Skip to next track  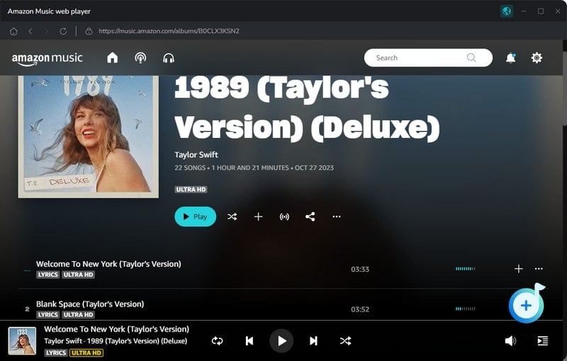[x=313, y=340]
